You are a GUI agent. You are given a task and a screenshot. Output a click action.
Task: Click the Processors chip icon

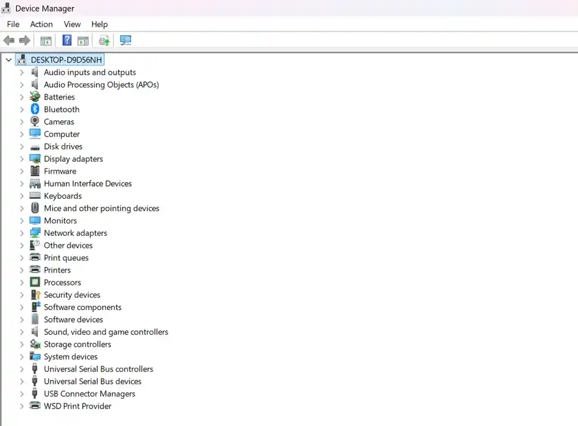35,283
